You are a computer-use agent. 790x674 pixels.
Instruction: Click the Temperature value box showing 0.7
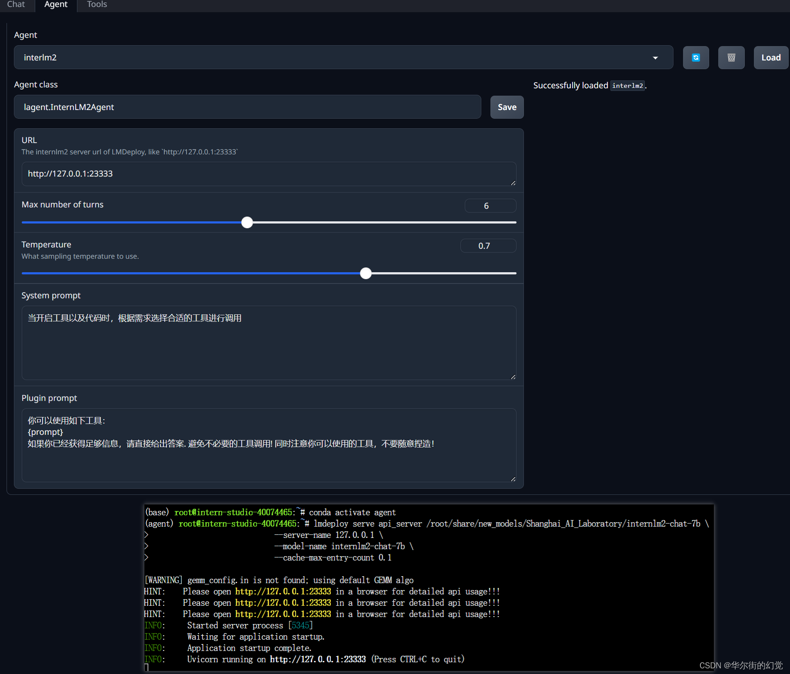point(488,246)
